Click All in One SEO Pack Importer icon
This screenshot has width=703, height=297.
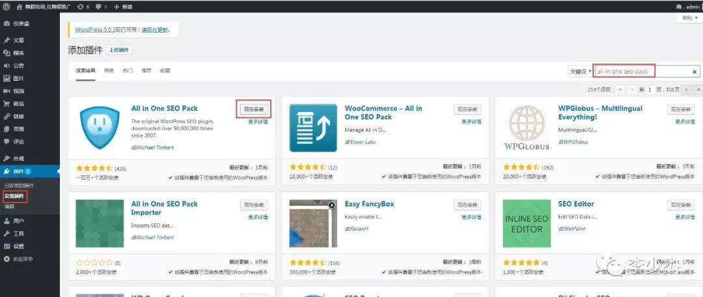click(x=100, y=223)
